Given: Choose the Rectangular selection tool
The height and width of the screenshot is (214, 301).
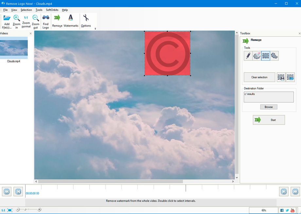Looking at the screenshot, I should [266, 56].
